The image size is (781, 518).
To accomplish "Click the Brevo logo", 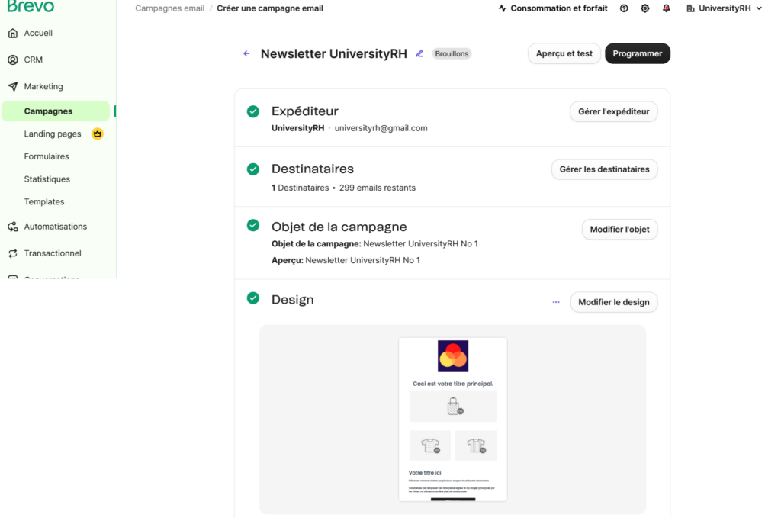I will point(31,6).
